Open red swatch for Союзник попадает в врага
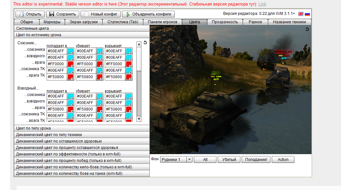Screen dimensions: 341x190 point(71,64)
